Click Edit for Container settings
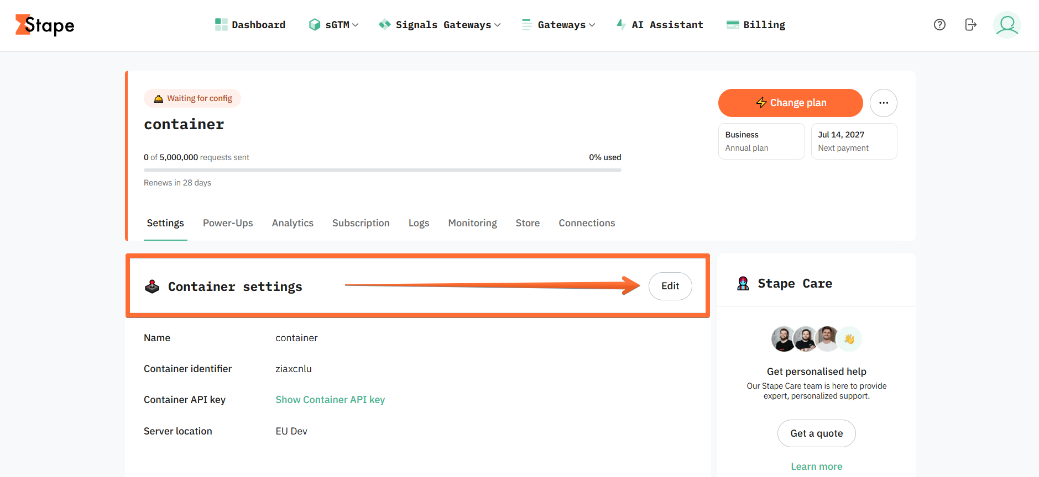The width and height of the screenshot is (1039, 477). [670, 286]
